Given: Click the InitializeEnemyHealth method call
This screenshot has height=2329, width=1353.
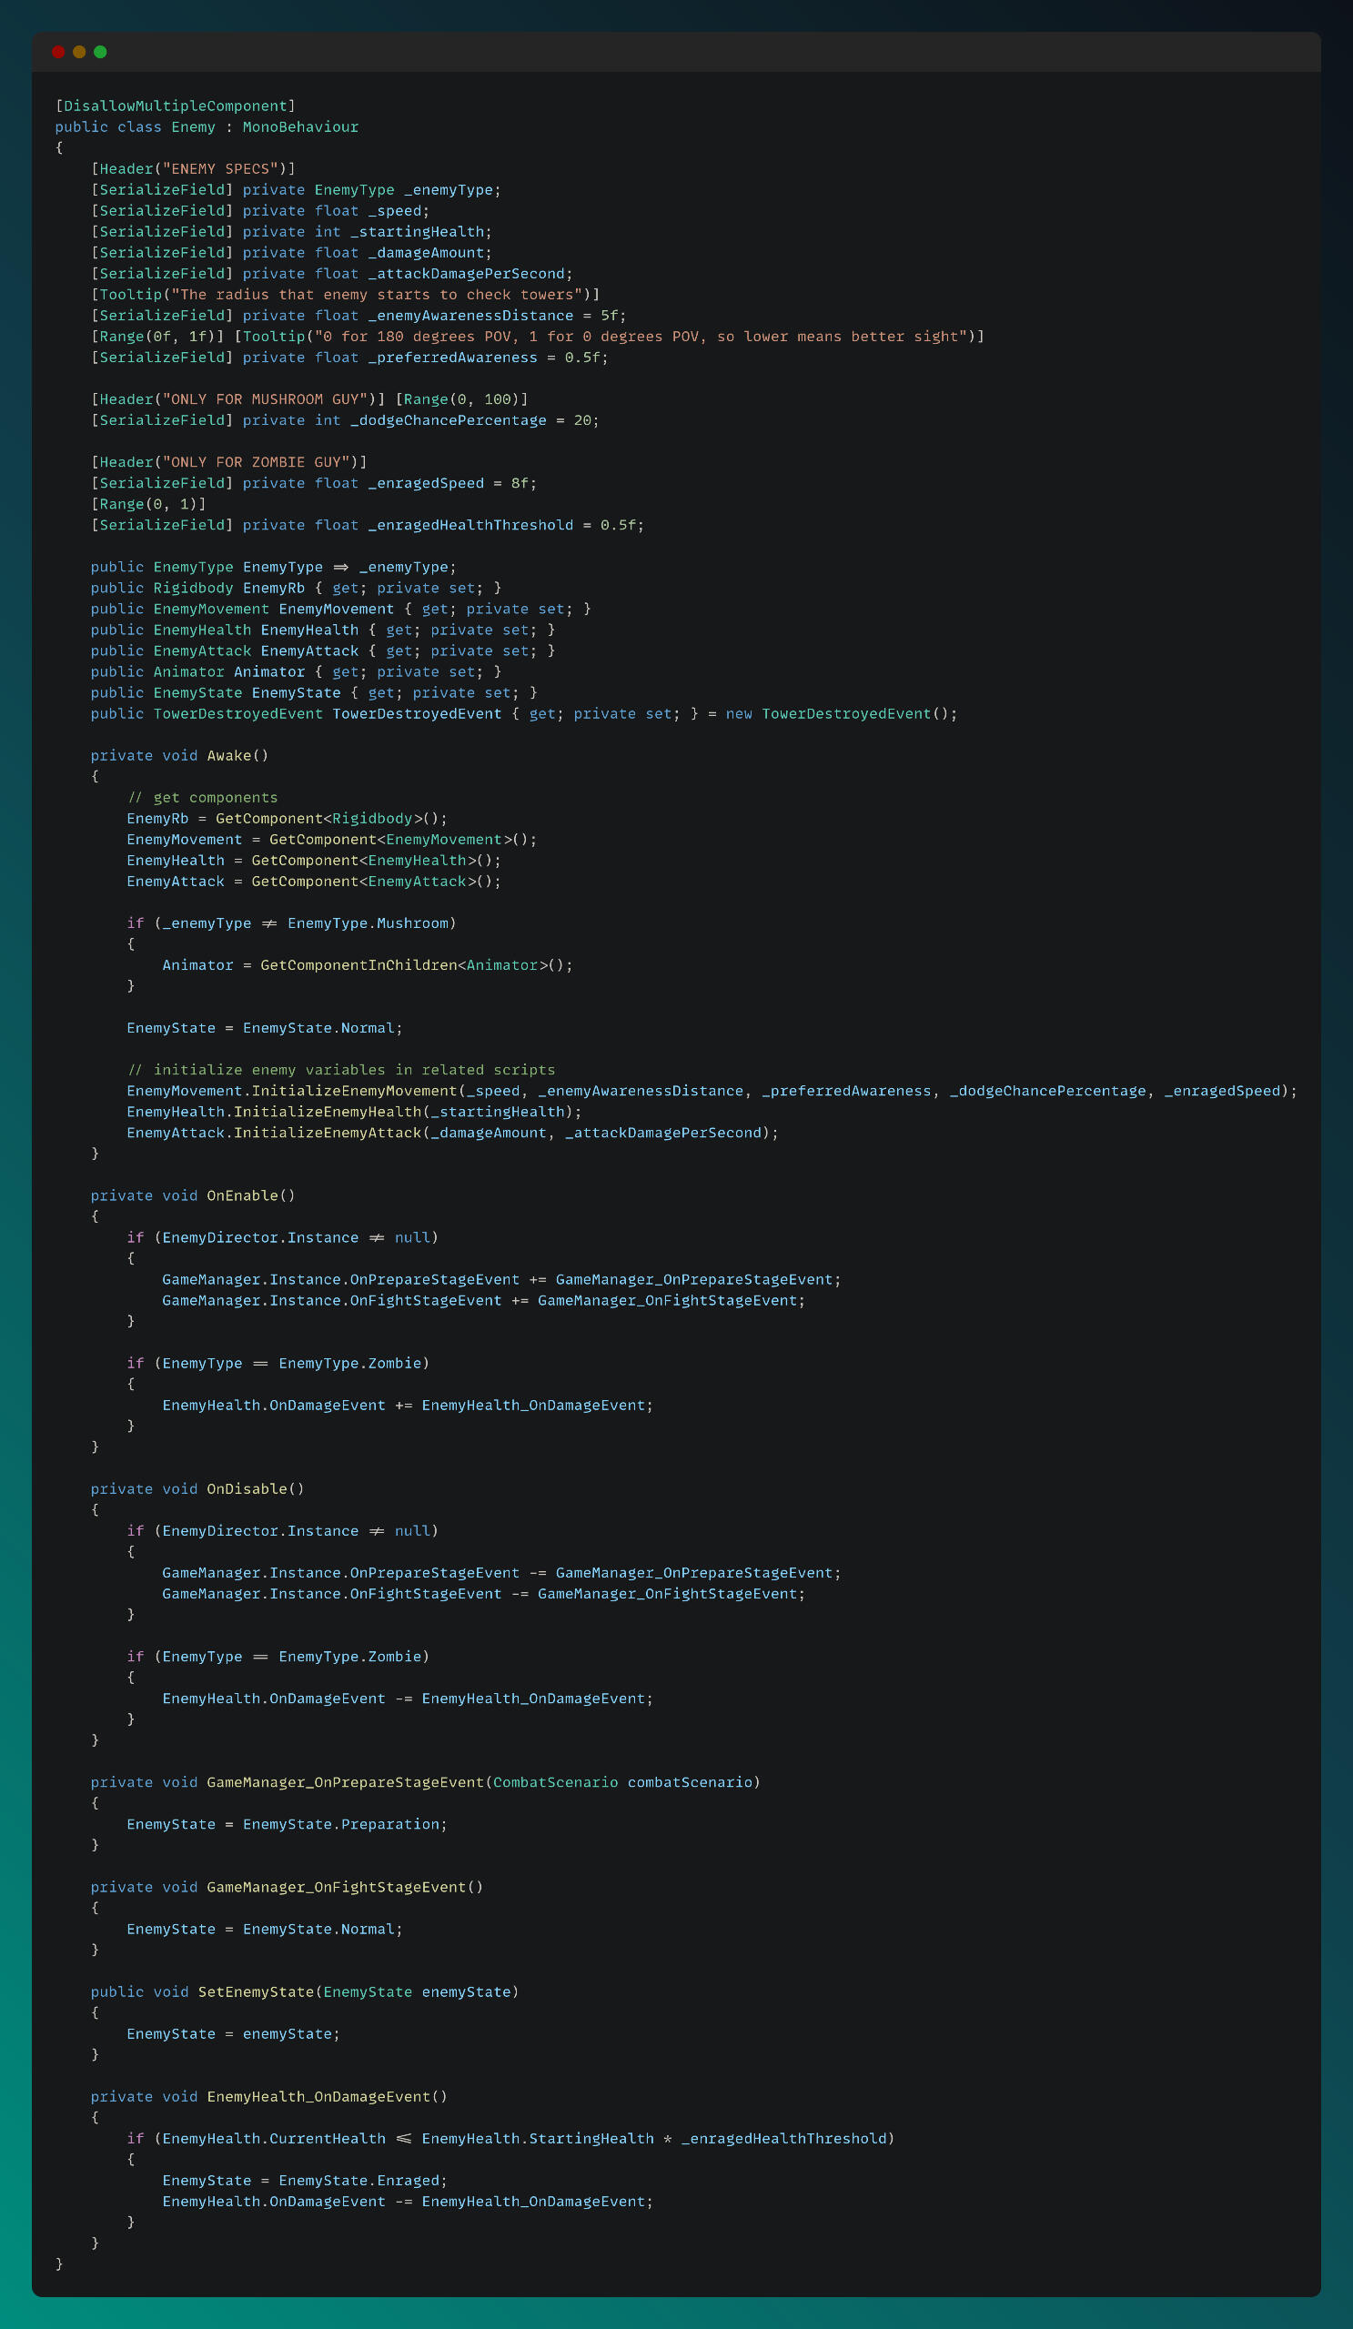Looking at the screenshot, I should 328,1112.
